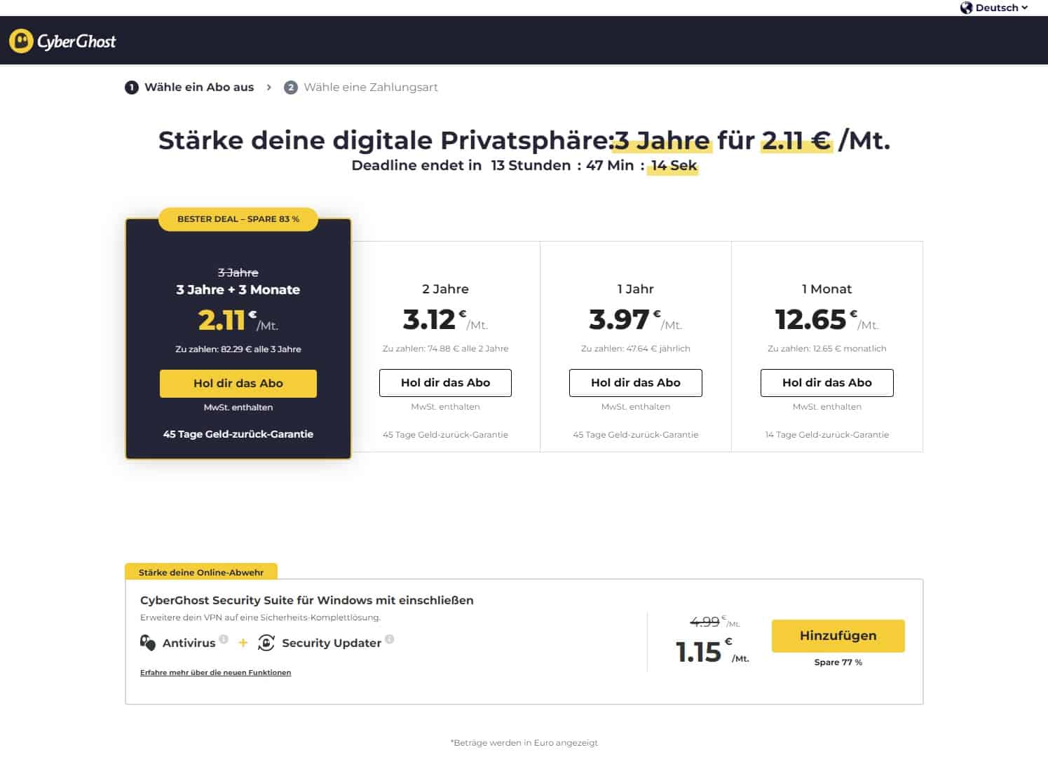Select the Wähle ein Abo aus step
This screenshot has height=773, width=1048.
click(x=189, y=88)
